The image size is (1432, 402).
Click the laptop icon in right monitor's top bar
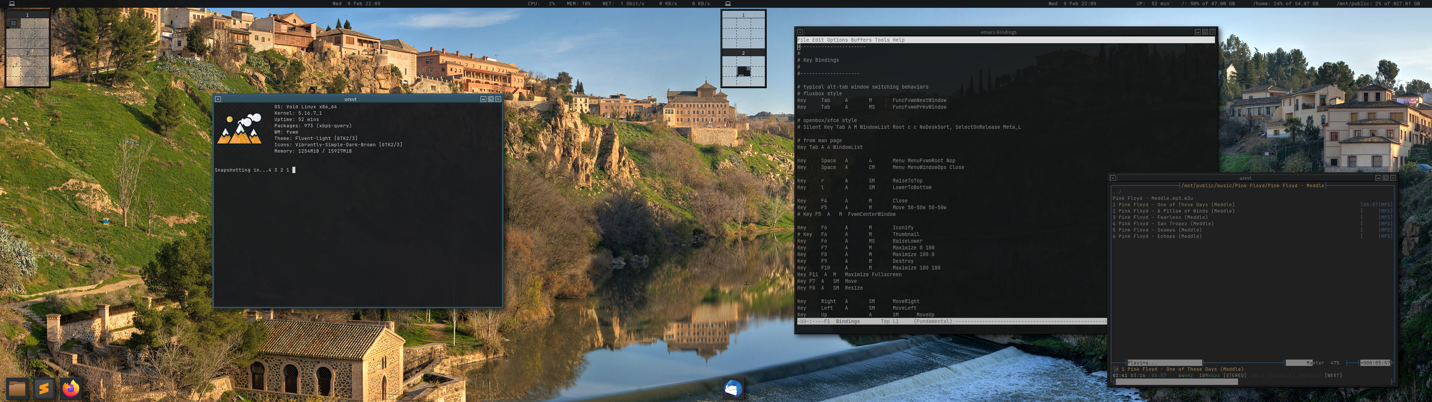(728, 3)
